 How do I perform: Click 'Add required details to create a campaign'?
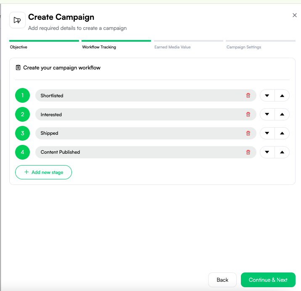pos(77,28)
